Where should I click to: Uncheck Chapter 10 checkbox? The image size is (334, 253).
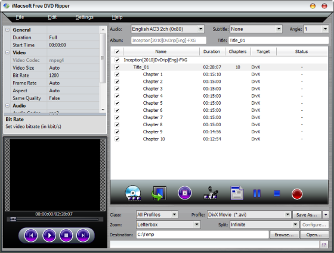click(117, 139)
